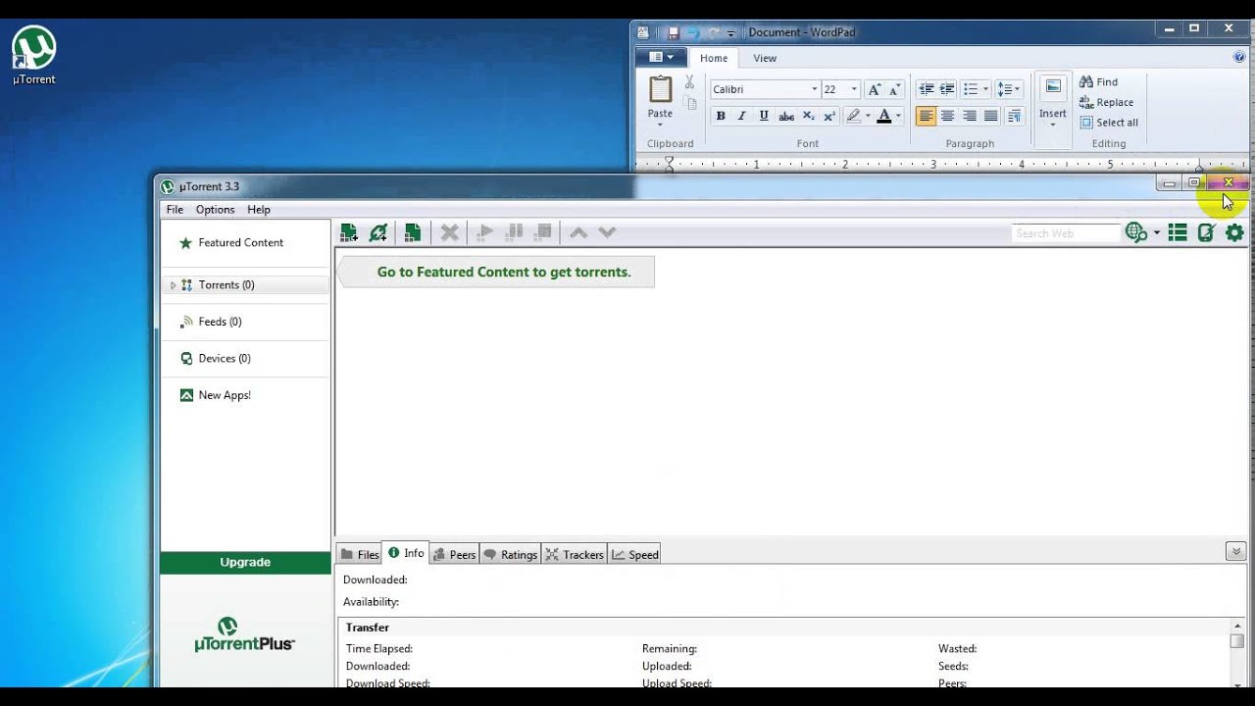Click Add Torrent from URL icon
Image resolution: width=1255 pixels, height=706 pixels.
click(378, 232)
